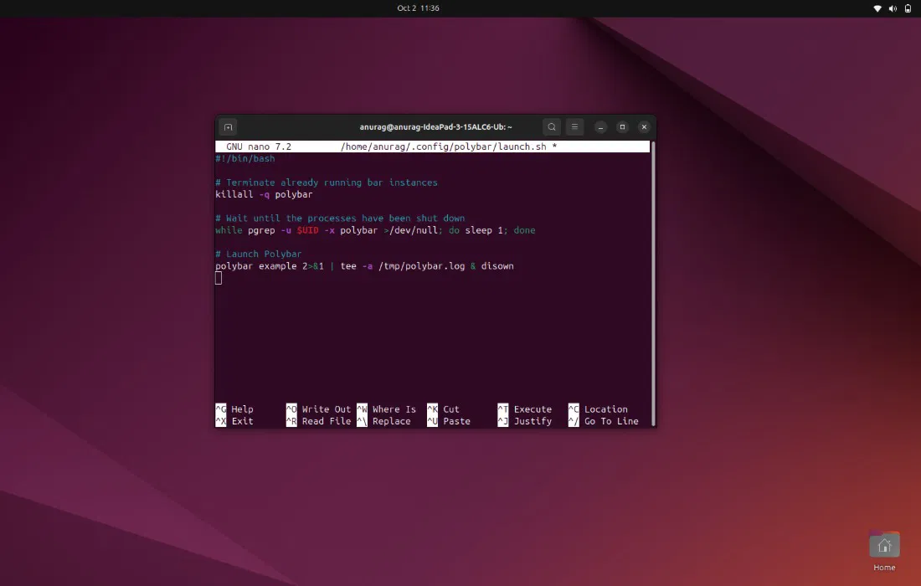
Task: Click the "killall -q polybar" line
Action: (x=264, y=194)
